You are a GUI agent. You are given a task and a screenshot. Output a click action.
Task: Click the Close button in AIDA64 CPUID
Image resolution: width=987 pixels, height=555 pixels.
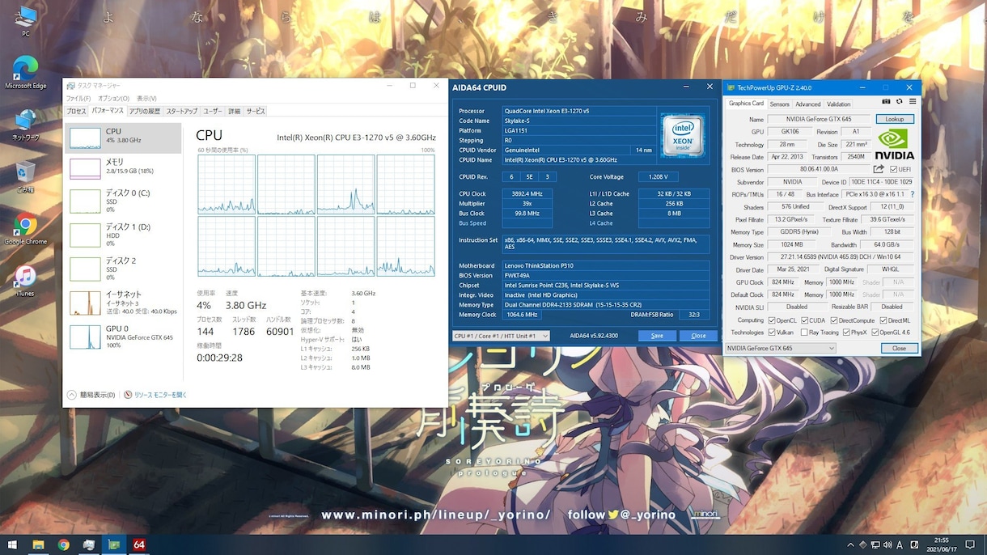click(698, 336)
